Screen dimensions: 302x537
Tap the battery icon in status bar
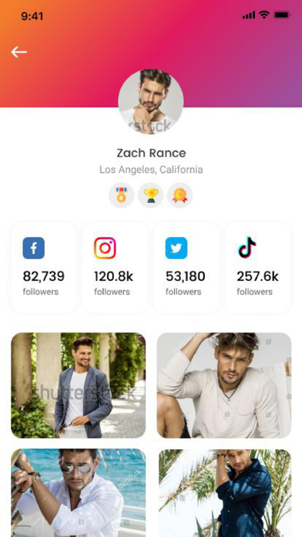click(x=283, y=15)
